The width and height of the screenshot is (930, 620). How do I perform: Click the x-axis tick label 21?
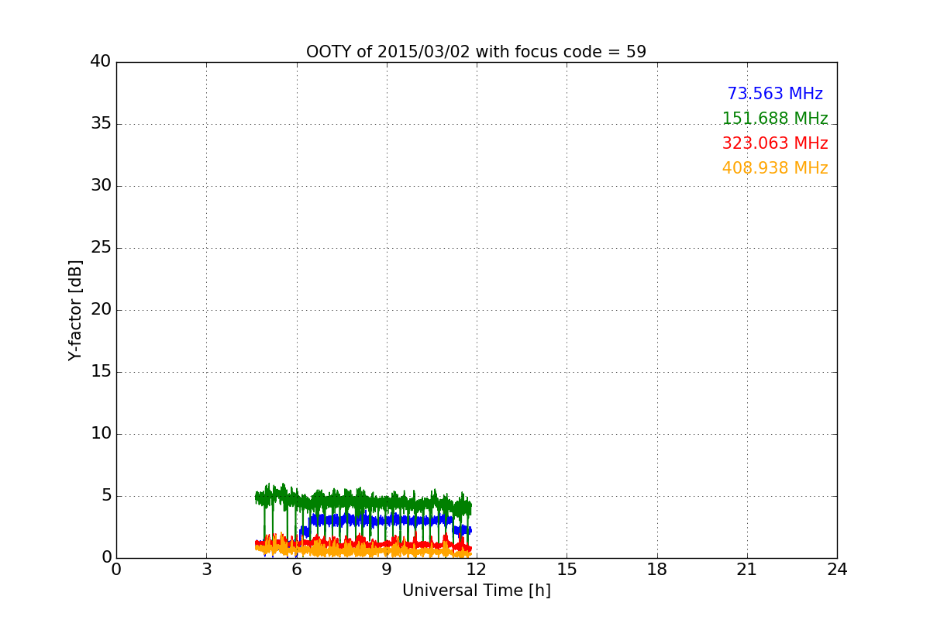coord(747,570)
